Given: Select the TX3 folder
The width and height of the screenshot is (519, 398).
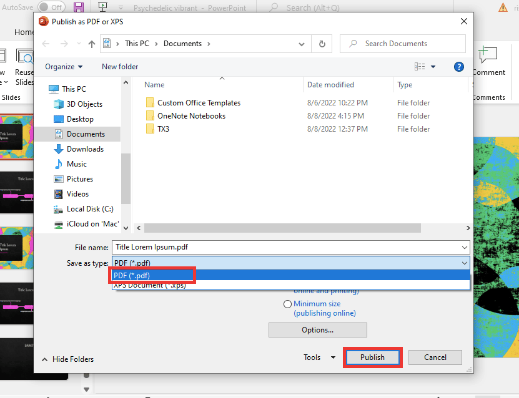Looking at the screenshot, I should point(157,129).
